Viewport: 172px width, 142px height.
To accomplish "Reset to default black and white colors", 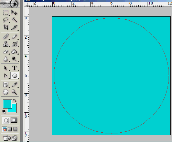I will click(x=4, y=112).
